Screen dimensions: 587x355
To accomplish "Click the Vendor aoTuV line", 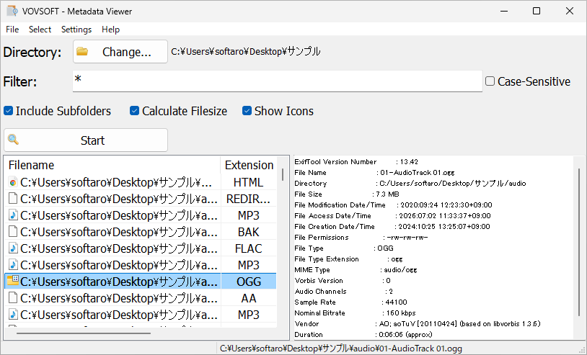I will (x=418, y=324).
